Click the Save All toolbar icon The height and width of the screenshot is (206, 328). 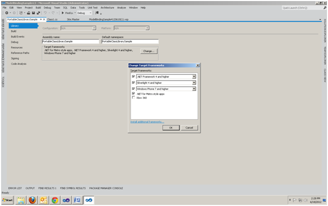point(39,13)
